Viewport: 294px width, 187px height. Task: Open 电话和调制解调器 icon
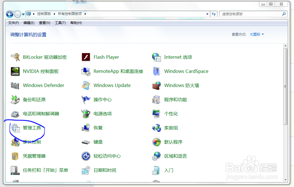15,114
